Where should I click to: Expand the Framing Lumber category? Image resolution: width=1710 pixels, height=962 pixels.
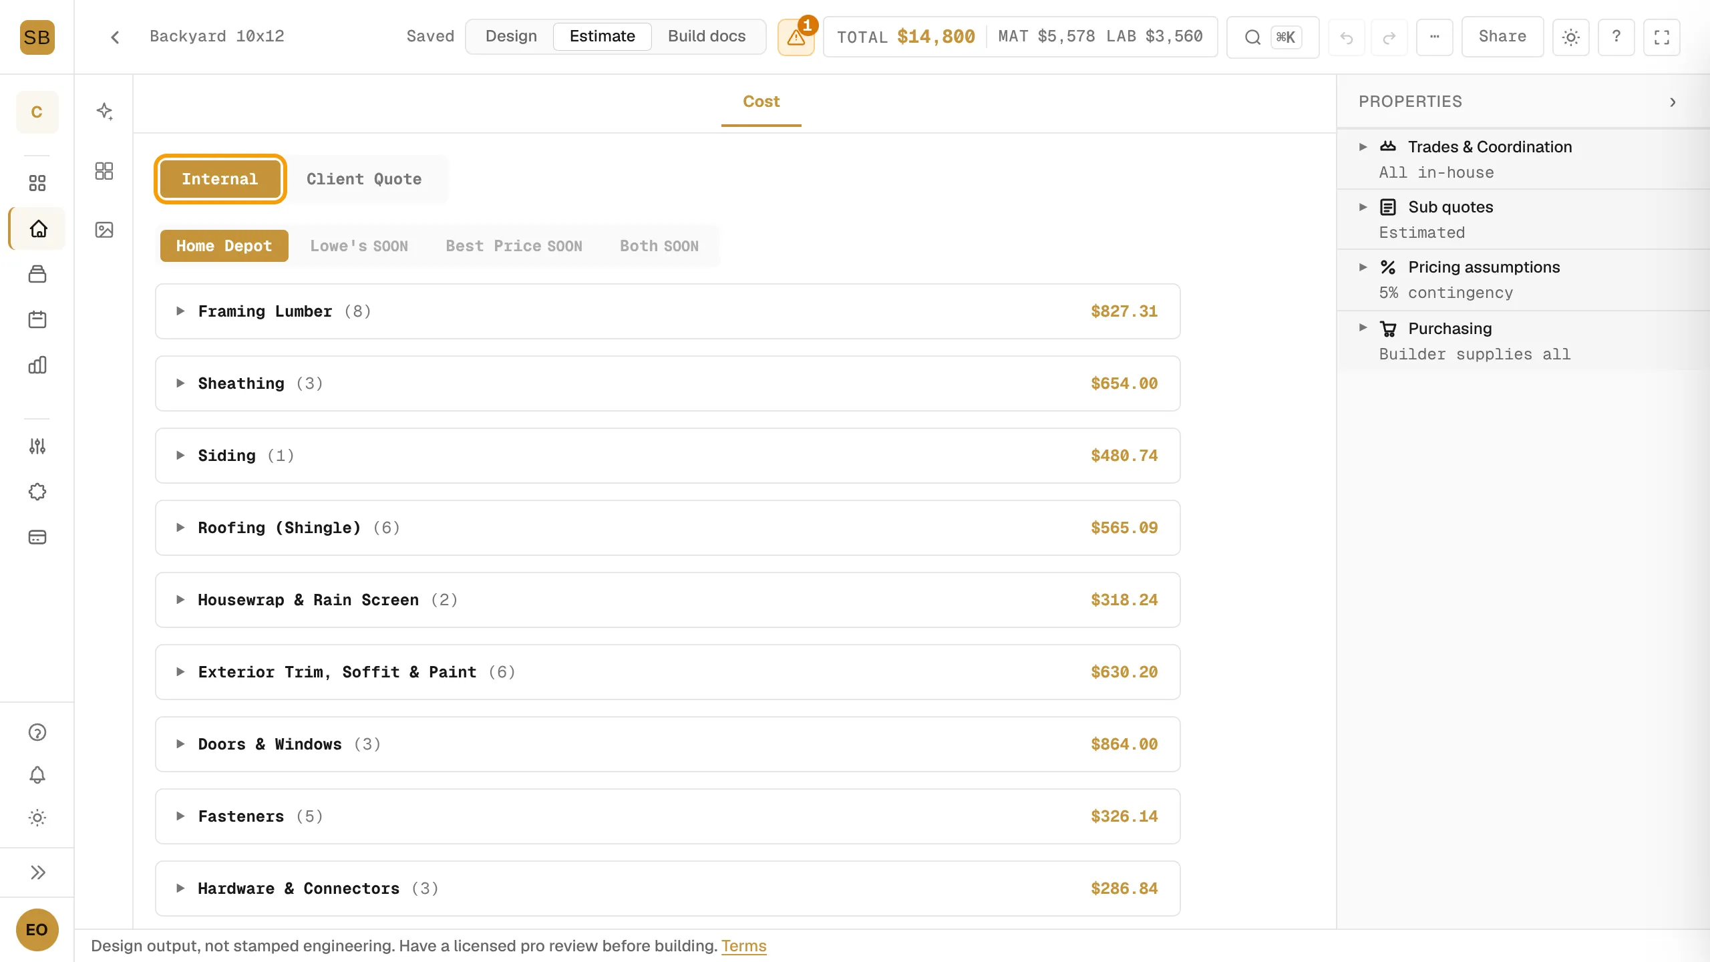point(667,311)
